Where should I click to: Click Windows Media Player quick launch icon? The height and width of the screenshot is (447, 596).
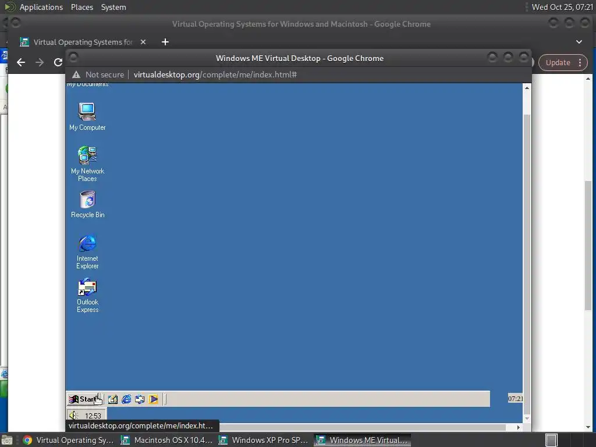[153, 399]
